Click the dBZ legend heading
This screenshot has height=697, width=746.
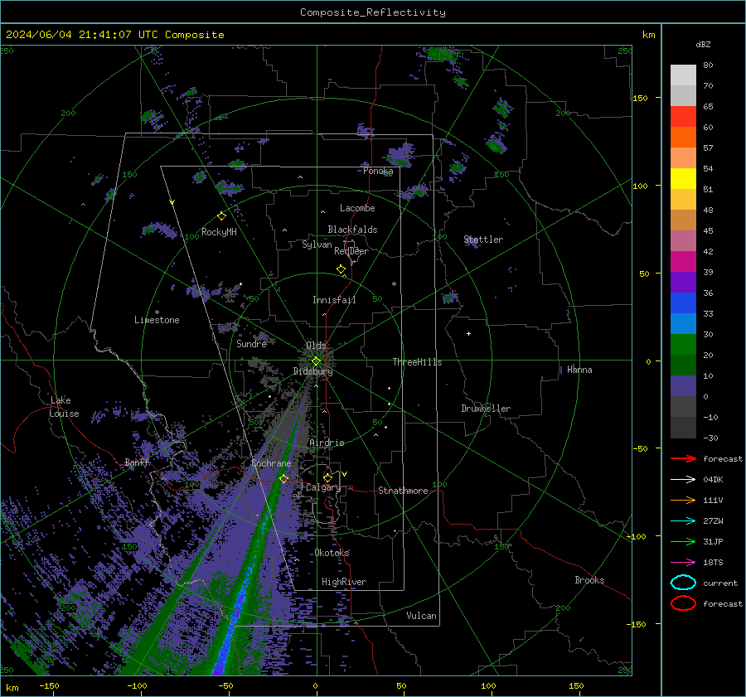click(x=703, y=44)
